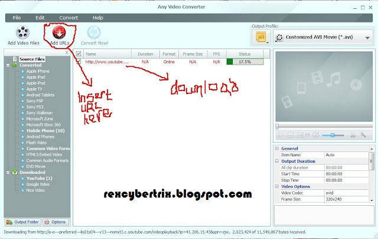Toggle checkbox for the youtube URL row

79,62
